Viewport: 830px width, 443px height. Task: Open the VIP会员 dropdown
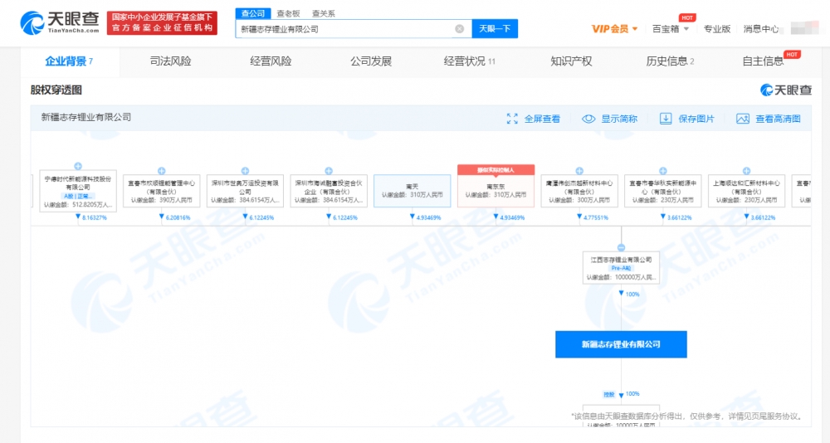click(x=614, y=29)
